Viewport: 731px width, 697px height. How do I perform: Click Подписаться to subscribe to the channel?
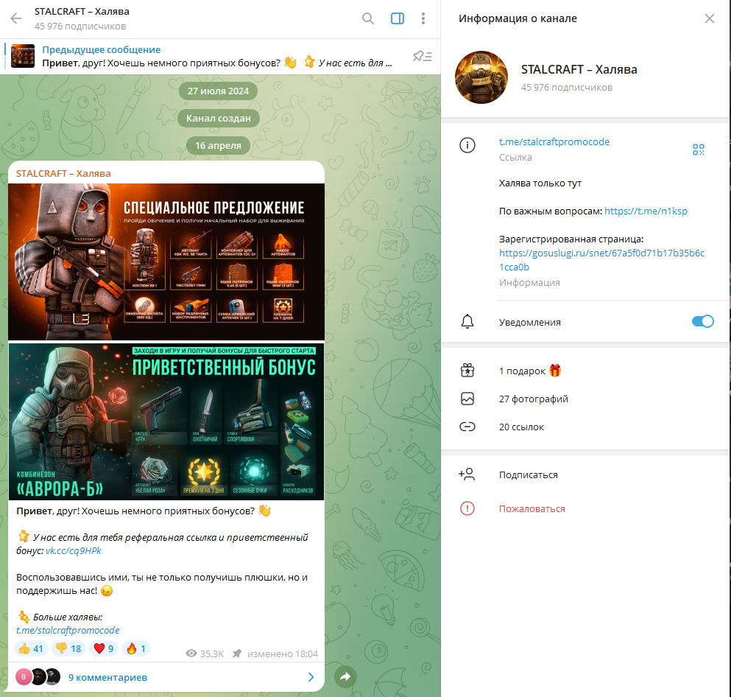529,474
